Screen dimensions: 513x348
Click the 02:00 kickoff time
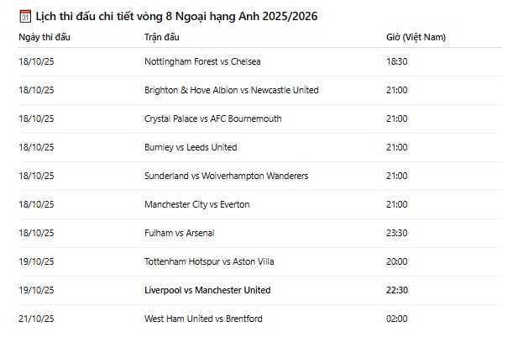coord(397,319)
